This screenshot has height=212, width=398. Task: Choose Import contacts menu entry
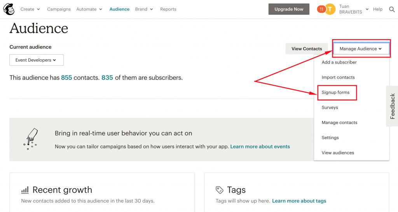tap(338, 78)
